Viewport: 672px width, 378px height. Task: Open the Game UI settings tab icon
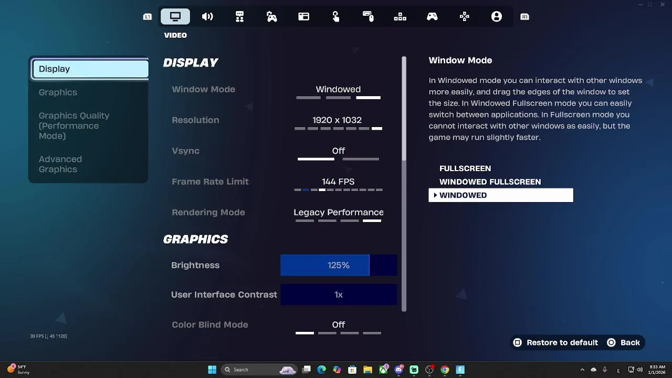click(304, 17)
